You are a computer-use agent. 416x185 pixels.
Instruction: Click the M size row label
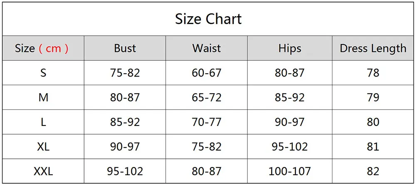43,97
